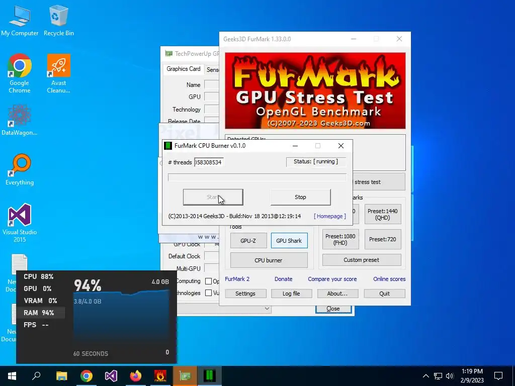Expand the GPU selection dropdown in GPU-Z
This screenshot has width=515, height=386.
click(267, 309)
